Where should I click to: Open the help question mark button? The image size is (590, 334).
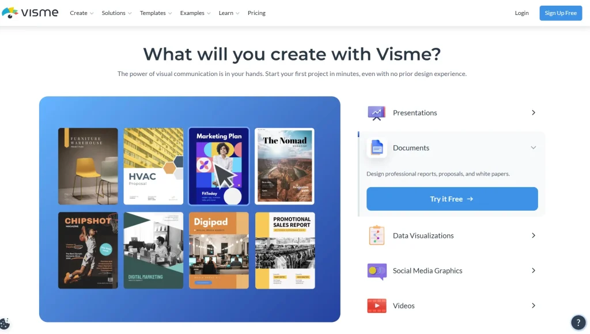point(578,322)
